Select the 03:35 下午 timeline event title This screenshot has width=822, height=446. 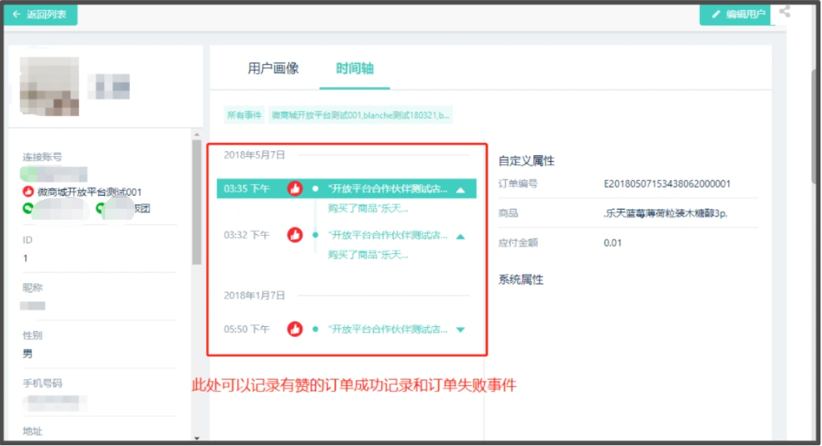388,188
